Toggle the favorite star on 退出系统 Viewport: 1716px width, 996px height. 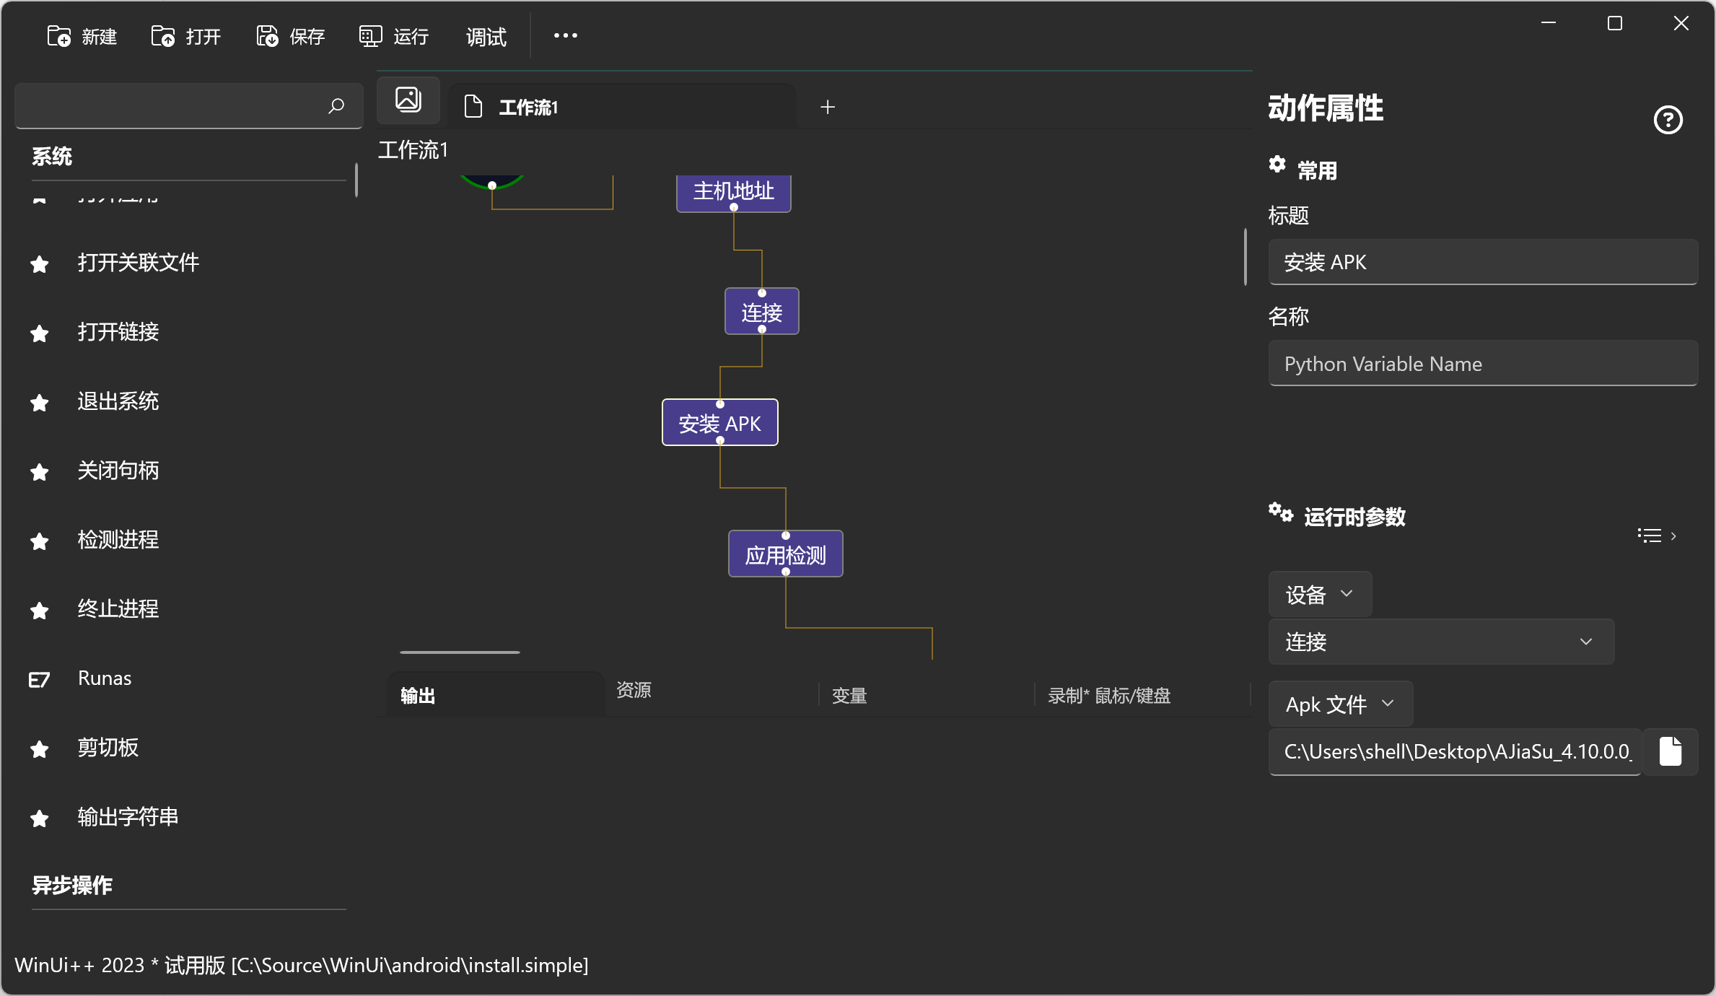point(39,403)
